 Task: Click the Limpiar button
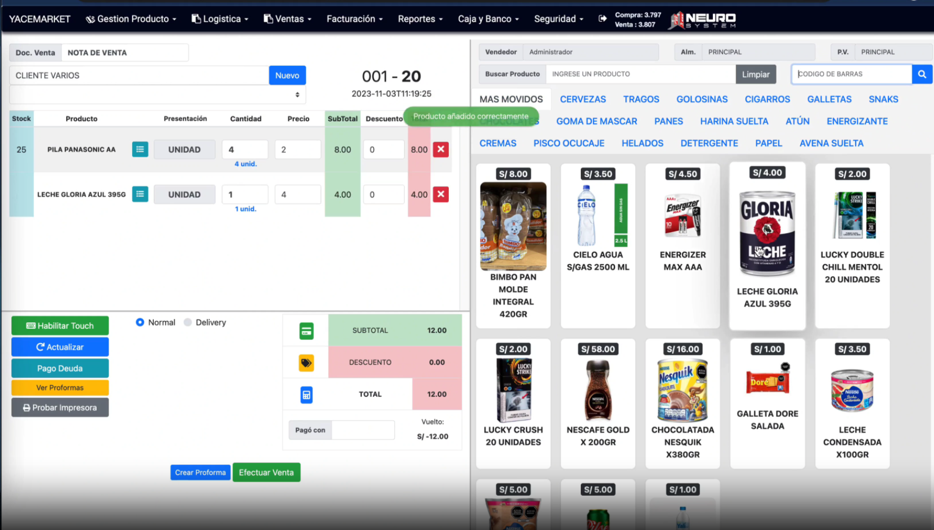756,74
